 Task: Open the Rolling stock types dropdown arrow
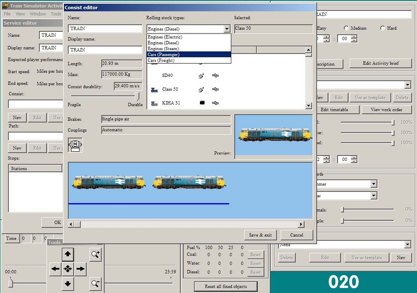pyautogui.click(x=227, y=29)
